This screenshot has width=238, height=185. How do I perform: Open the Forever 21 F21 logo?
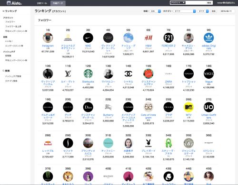click(x=169, y=38)
